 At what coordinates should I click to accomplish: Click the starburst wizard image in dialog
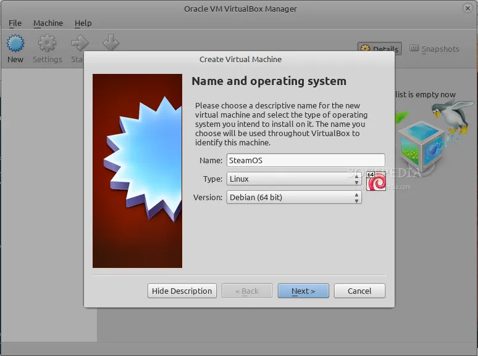(137, 171)
